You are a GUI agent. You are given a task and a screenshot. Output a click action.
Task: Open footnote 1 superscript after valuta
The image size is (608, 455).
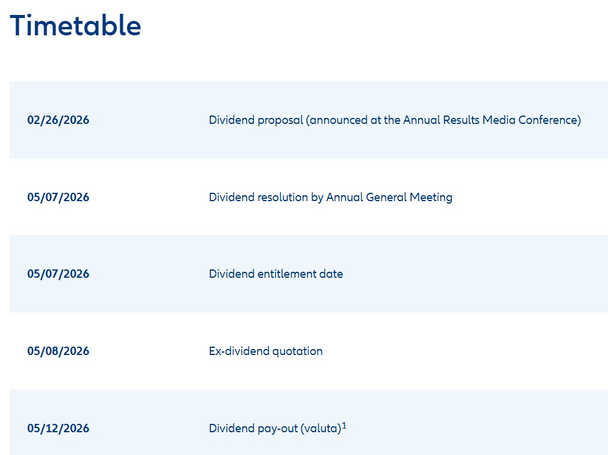pyautogui.click(x=344, y=426)
